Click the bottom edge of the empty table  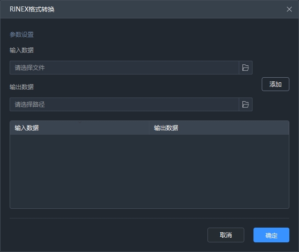149,208
